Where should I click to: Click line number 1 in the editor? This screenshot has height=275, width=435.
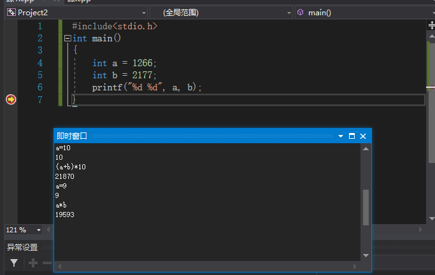(x=40, y=26)
